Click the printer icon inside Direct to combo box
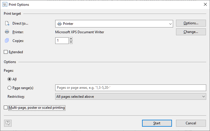This screenshot has height=131, width=210. pyautogui.click(x=60, y=24)
